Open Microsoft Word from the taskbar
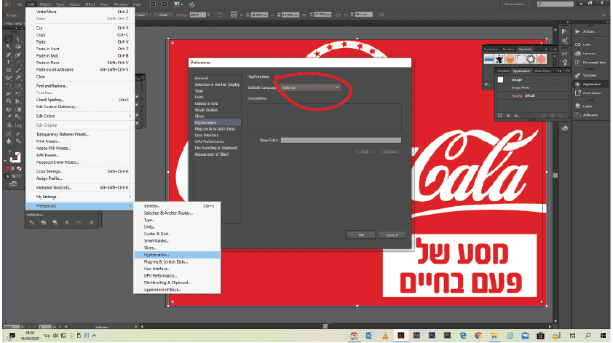Viewport: 613px width, 343px height. [x=369, y=336]
